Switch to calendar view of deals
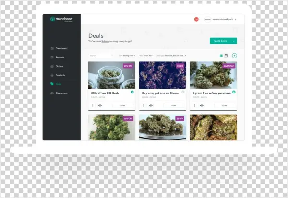Screen dimensions: 288x198 point(226,56)
